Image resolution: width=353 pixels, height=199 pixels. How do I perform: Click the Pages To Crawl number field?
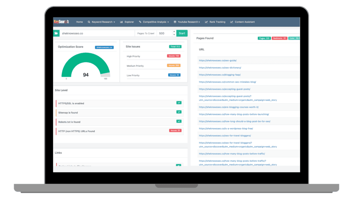(165, 33)
